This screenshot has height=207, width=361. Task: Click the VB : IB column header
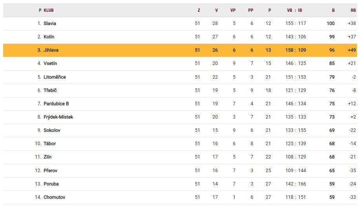pos(295,11)
